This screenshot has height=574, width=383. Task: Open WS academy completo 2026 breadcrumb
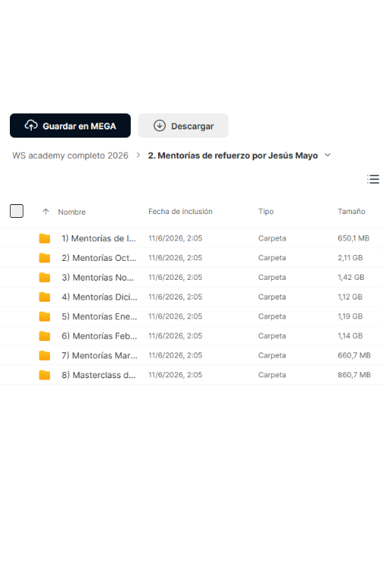[70, 156]
